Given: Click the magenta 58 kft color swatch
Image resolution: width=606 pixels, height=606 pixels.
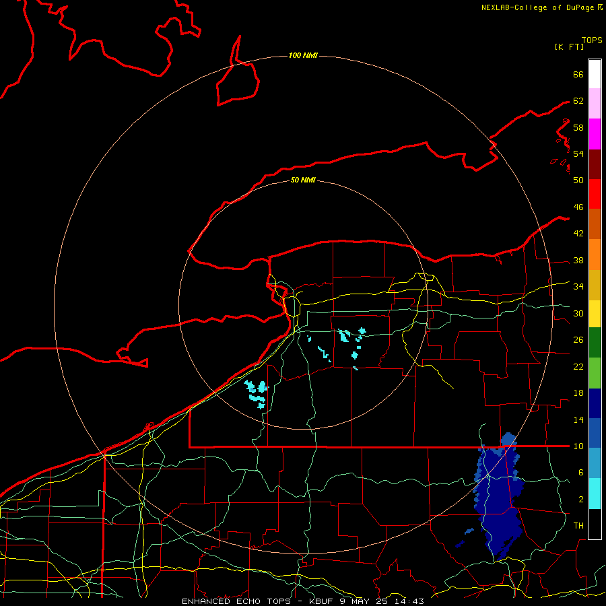Looking at the screenshot, I should (595, 134).
